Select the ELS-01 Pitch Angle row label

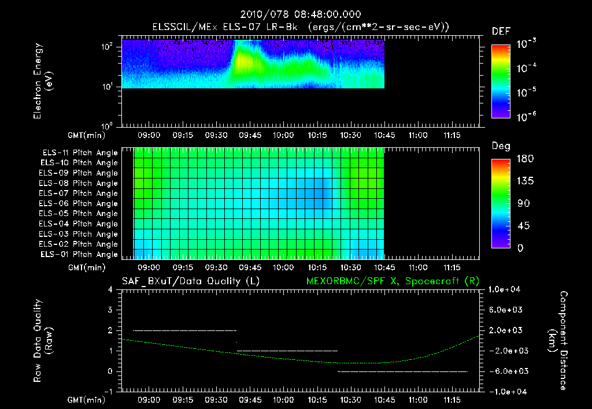point(79,254)
